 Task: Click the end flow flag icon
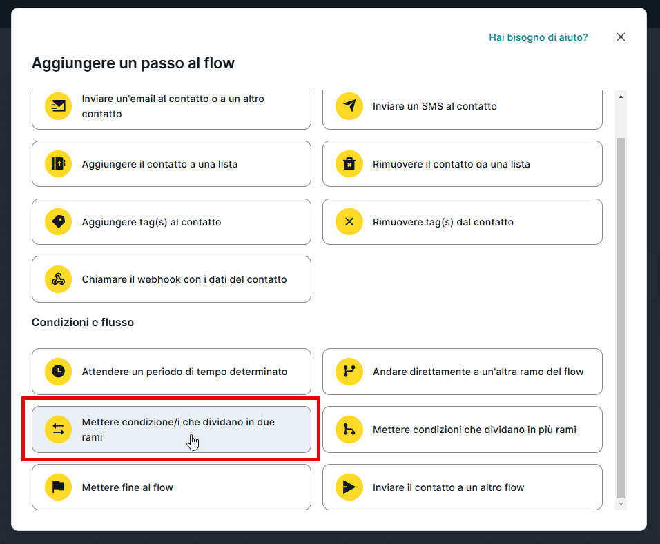click(x=59, y=487)
